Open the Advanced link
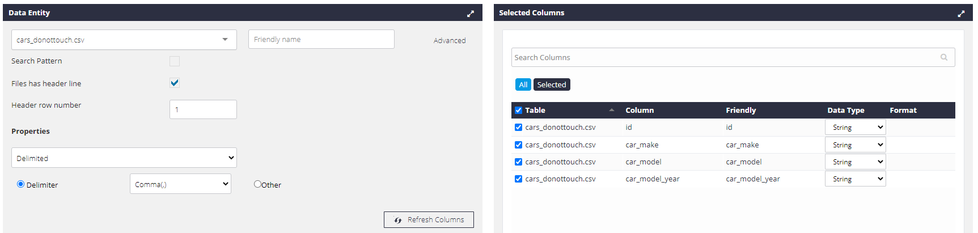The image size is (978, 233). pyautogui.click(x=450, y=40)
